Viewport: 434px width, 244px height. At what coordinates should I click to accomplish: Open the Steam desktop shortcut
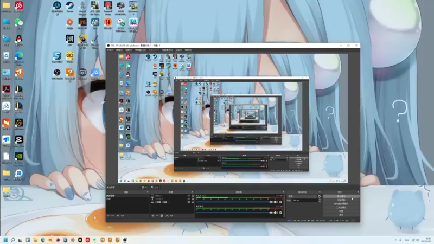pyautogui.click(x=70, y=7)
